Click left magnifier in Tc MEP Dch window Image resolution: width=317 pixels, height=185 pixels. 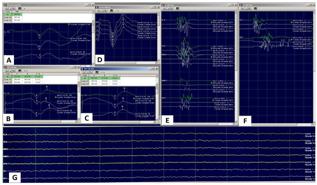(x=242, y=8)
